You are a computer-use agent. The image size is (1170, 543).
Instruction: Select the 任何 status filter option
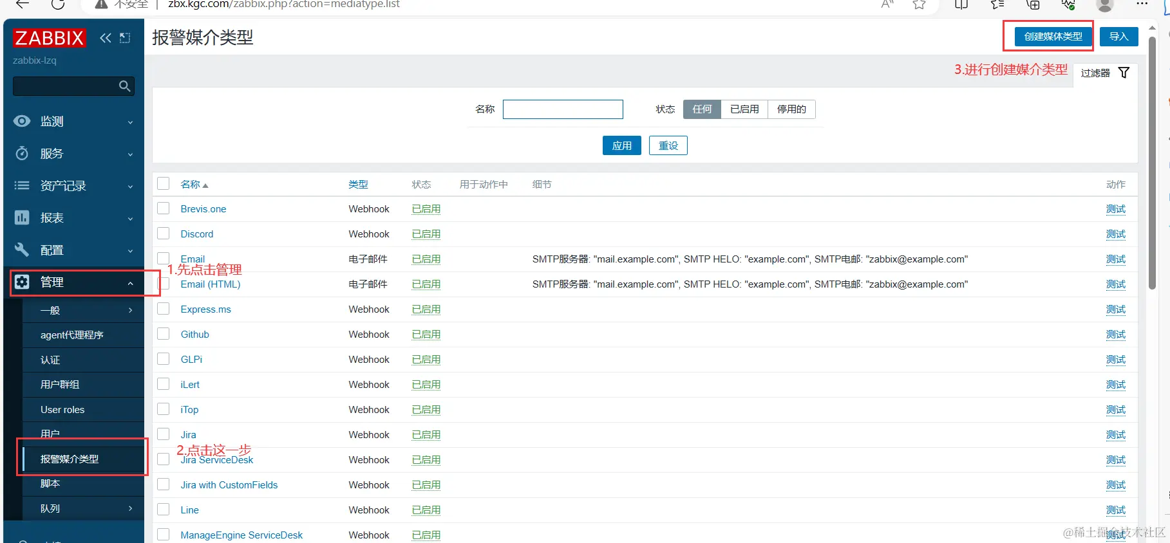[703, 109]
